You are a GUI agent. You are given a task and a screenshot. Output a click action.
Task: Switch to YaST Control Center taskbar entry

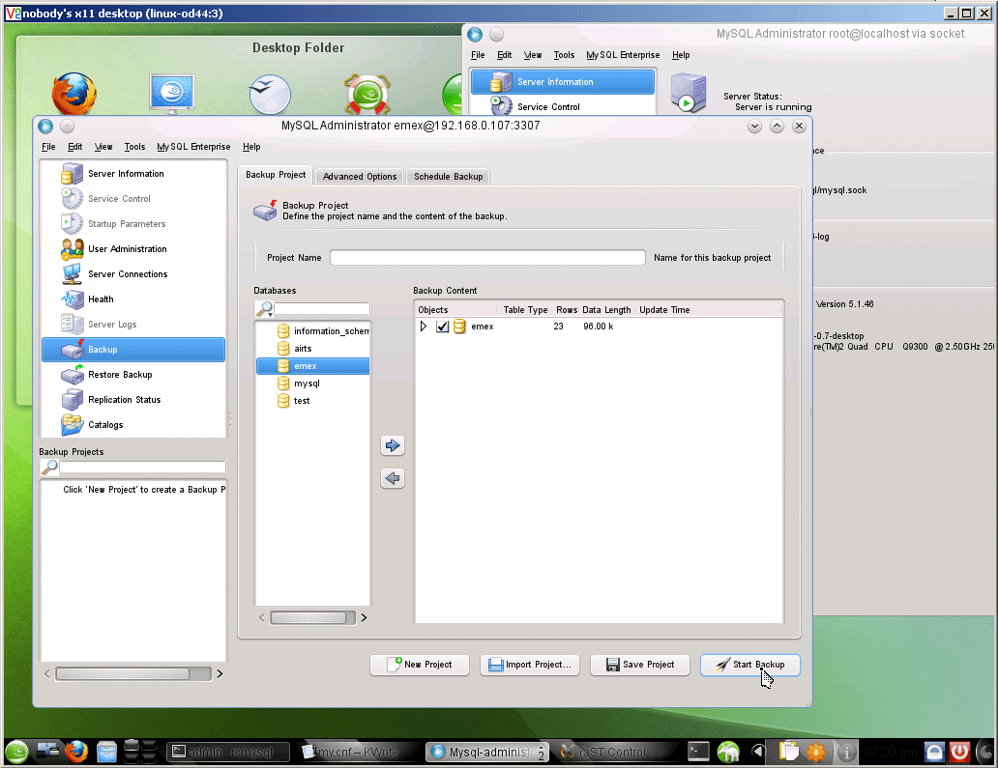click(x=615, y=753)
